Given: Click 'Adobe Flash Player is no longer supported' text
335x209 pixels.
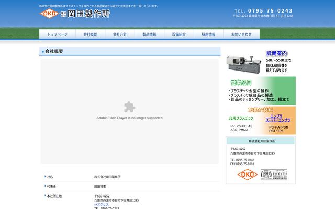Looking at the screenshot, I should click(x=129, y=118).
